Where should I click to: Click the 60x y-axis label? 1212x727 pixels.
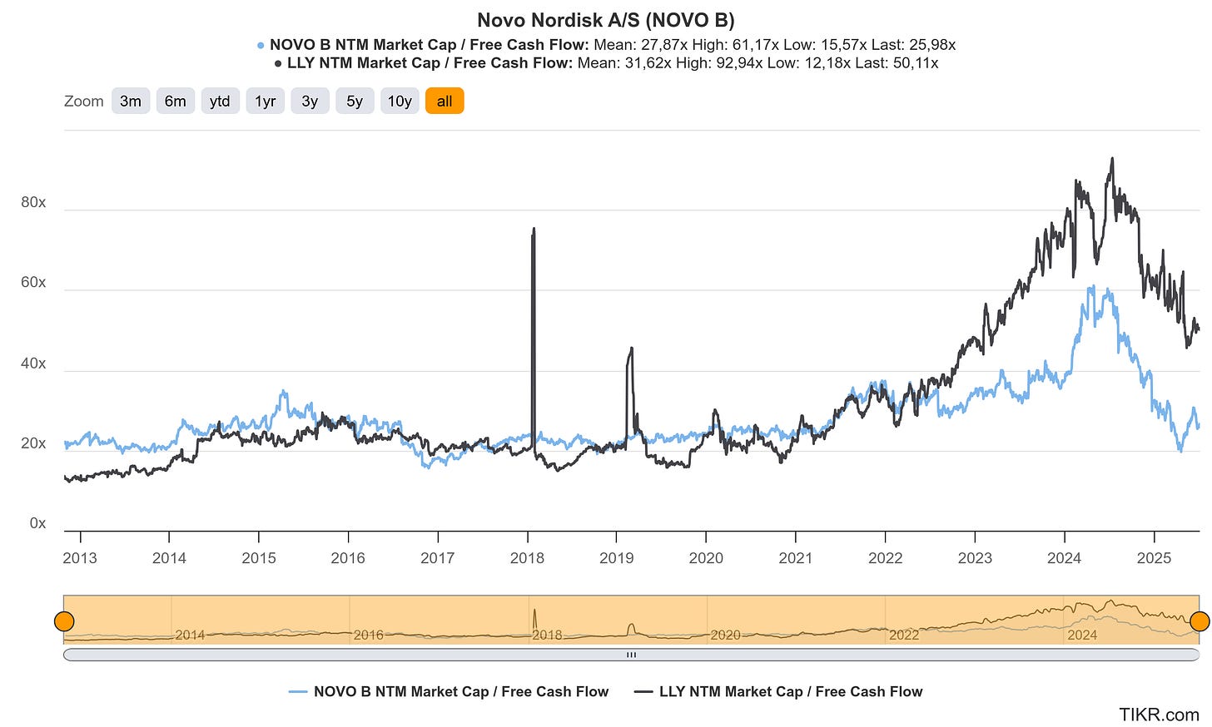click(33, 283)
